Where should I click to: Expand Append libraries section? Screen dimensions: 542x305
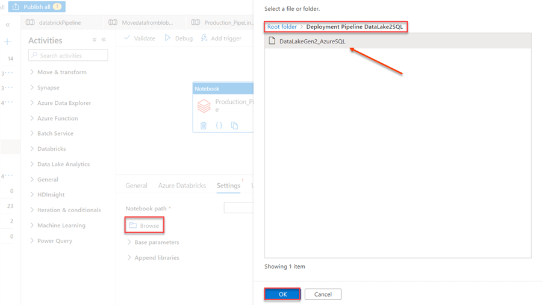pos(153,257)
